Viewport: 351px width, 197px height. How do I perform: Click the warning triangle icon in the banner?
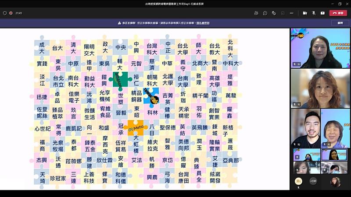pyautogui.click(x=119, y=23)
